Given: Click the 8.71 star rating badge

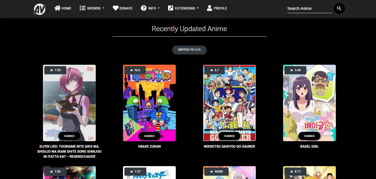Looking at the screenshot, I should (x=295, y=171).
